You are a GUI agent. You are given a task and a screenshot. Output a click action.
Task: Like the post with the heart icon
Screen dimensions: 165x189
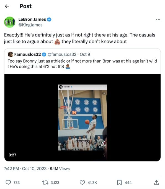(x=82, y=182)
